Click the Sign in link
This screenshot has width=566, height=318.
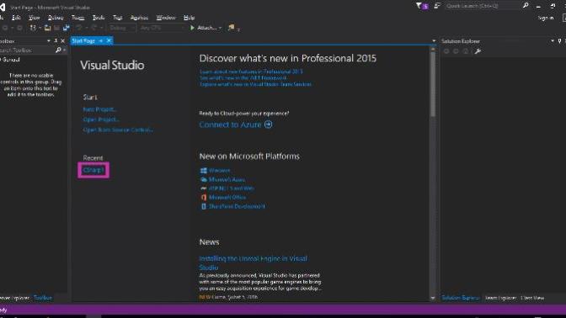click(x=546, y=18)
